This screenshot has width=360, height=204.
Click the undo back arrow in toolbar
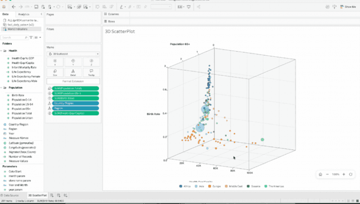click(13, 7)
